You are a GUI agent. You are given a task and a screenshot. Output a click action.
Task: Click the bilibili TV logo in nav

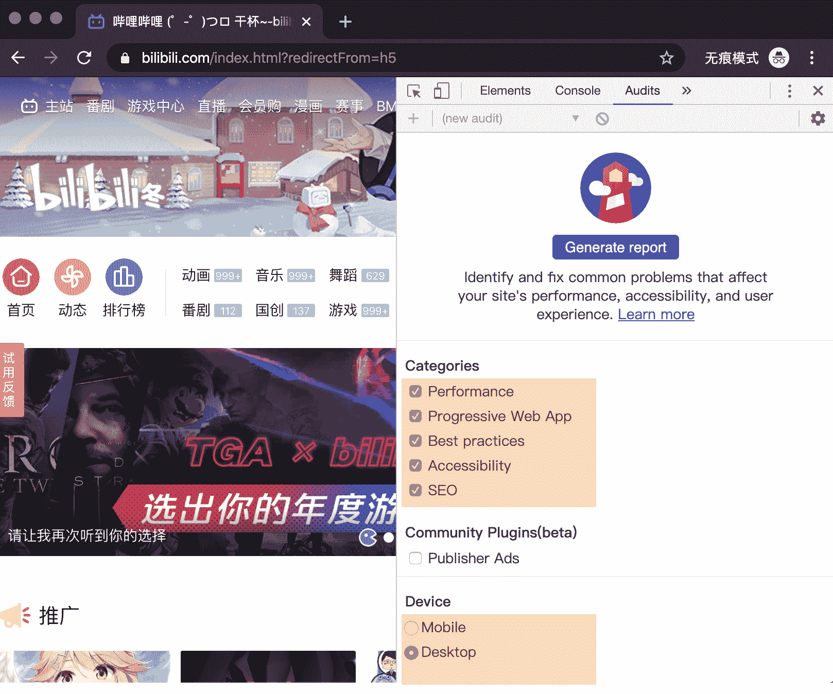(29, 107)
